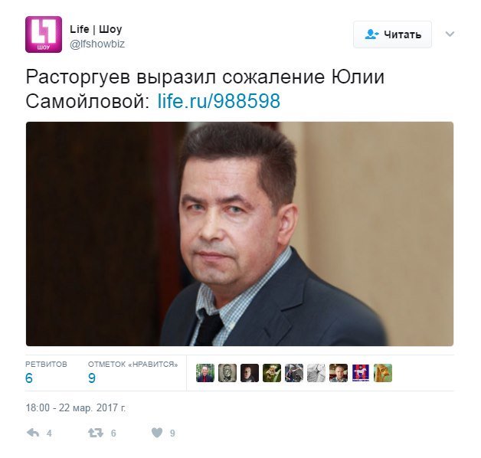Open the fourth liker's green avatar
Viewport: 481px width, 458px height.
272,373
